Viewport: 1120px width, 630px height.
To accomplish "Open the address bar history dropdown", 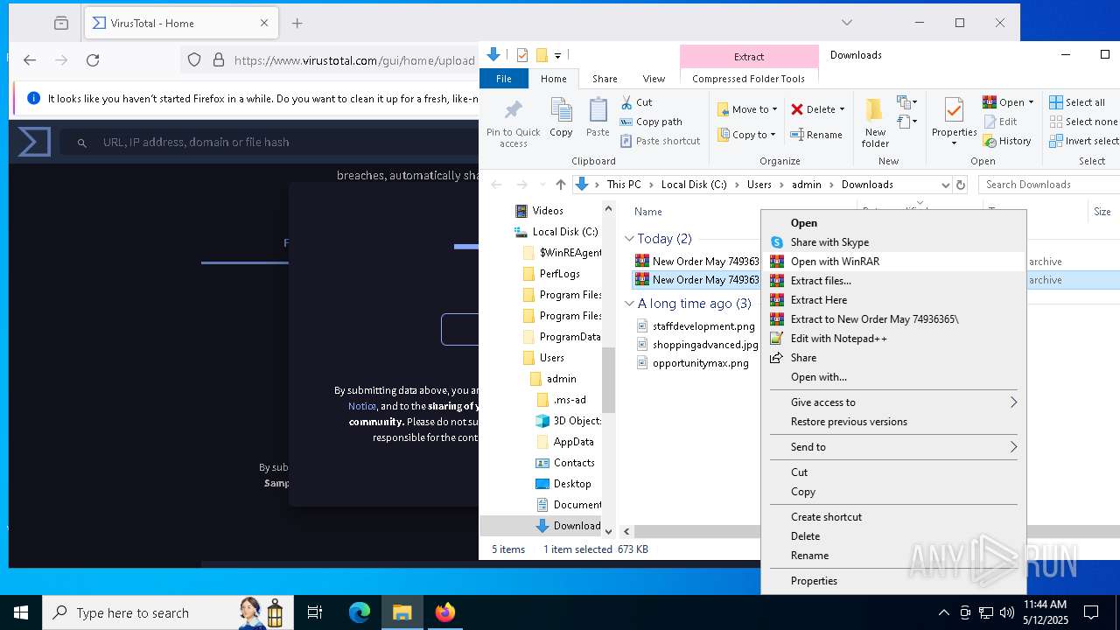I will coord(945,185).
